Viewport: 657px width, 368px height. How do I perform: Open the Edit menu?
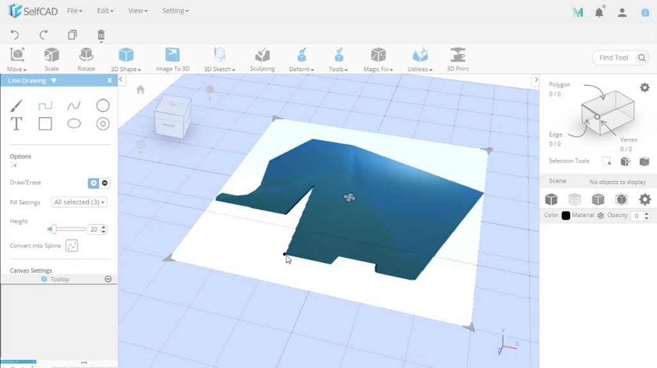[x=105, y=11]
